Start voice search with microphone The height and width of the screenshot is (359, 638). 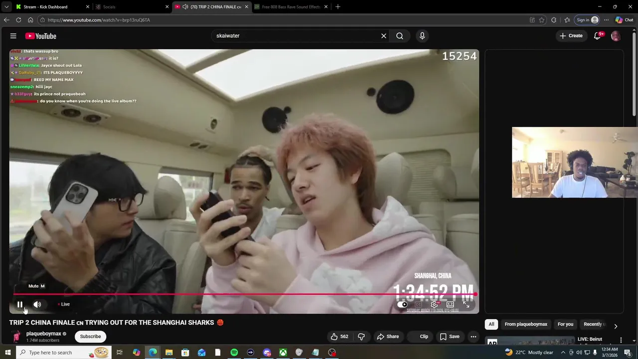422,36
